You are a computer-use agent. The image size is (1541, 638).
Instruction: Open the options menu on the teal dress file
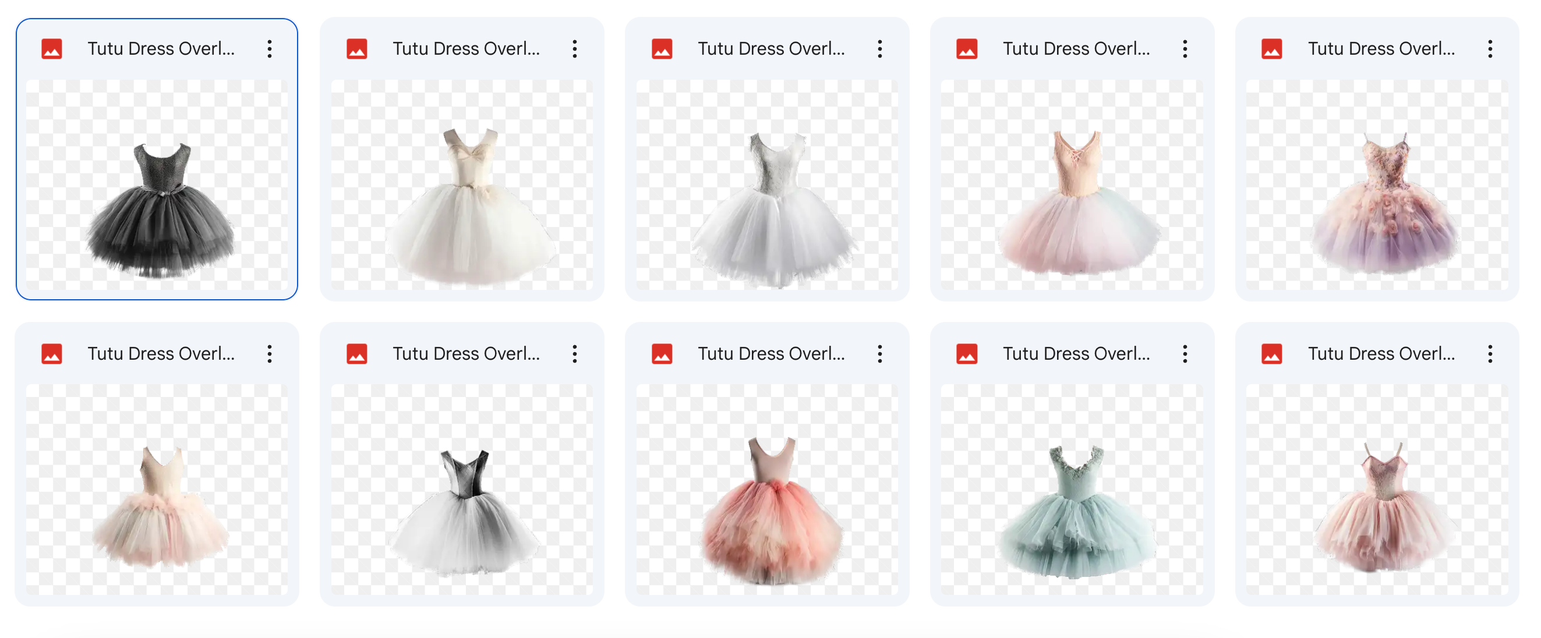click(1186, 353)
